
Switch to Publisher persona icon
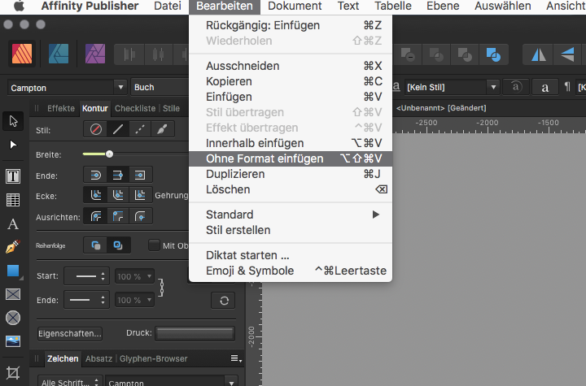click(x=22, y=54)
